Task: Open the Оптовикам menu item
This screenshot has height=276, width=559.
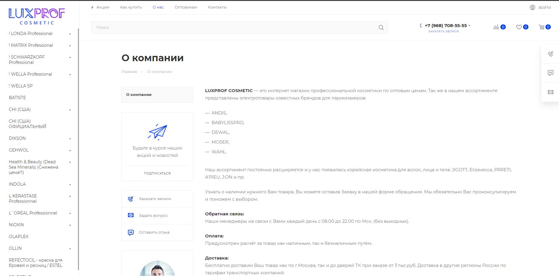Action: (186, 7)
